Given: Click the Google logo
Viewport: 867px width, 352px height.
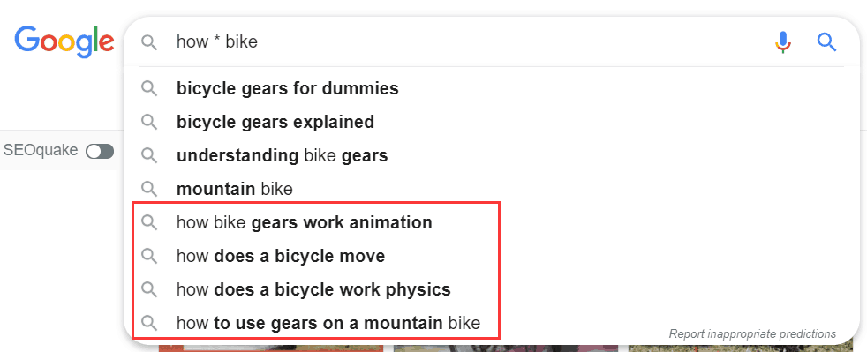Looking at the screenshot, I should [64, 41].
